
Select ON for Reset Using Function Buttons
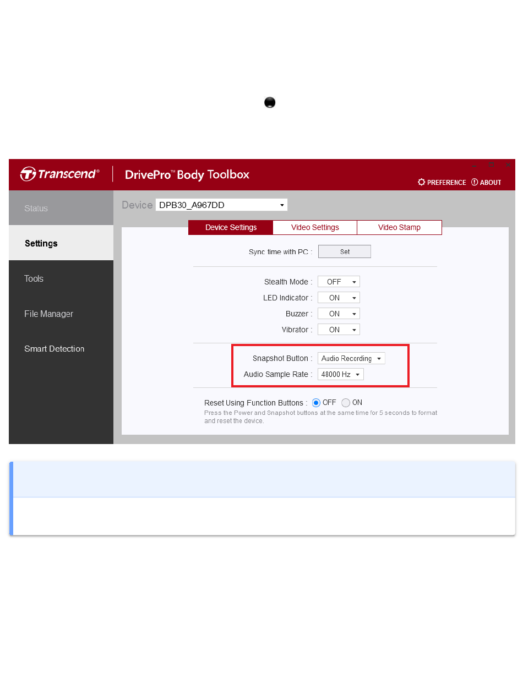tap(346, 403)
